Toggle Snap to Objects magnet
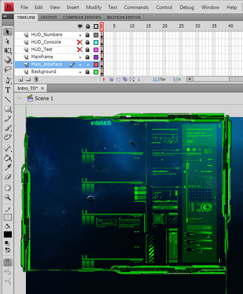Viewport: 243px width, 294px height. [8, 263]
